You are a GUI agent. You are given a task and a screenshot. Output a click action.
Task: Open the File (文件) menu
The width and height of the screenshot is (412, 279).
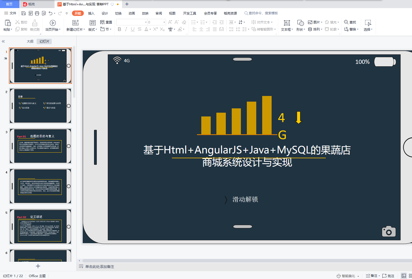click(10, 13)
